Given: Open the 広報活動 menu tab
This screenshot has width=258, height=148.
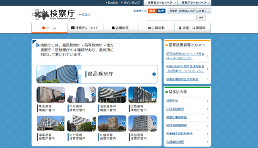Looking at the screenshot, I should (x=157, y=28).
